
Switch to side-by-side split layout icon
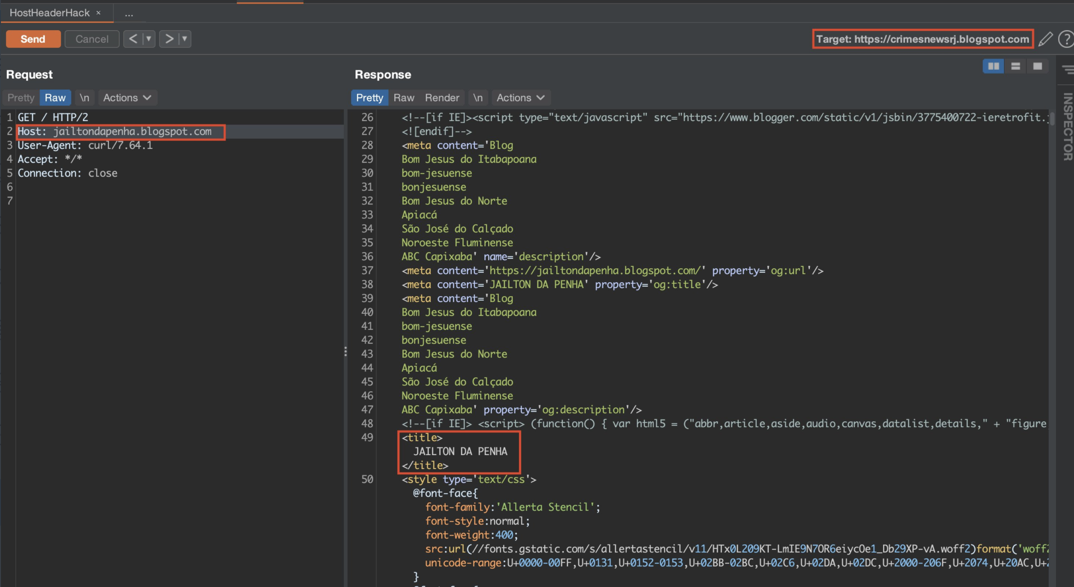(x=993, y=67)
